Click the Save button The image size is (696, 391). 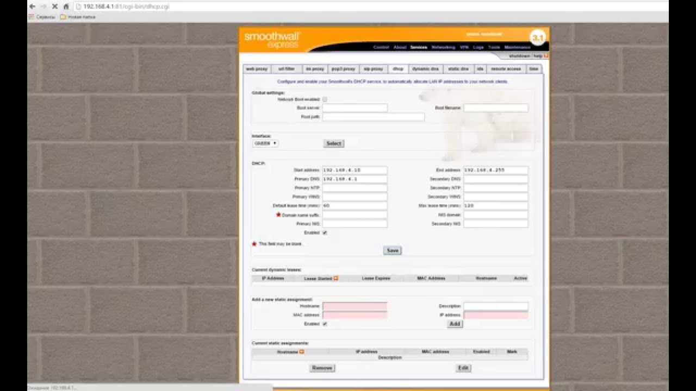pos(392,250)
